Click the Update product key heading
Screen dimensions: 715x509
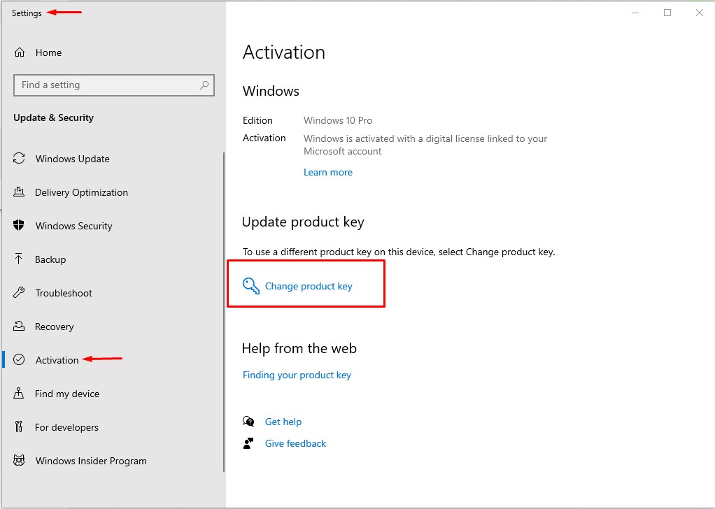pos(303,222)
